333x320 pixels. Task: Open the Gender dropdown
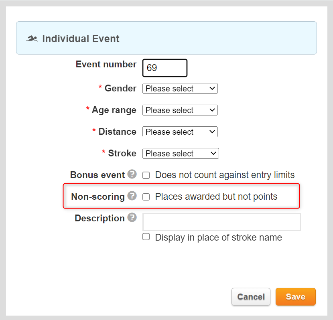tap(180, 89)
